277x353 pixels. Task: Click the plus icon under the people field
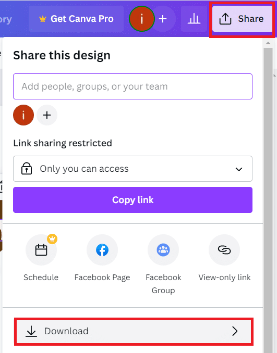point(47,115)
